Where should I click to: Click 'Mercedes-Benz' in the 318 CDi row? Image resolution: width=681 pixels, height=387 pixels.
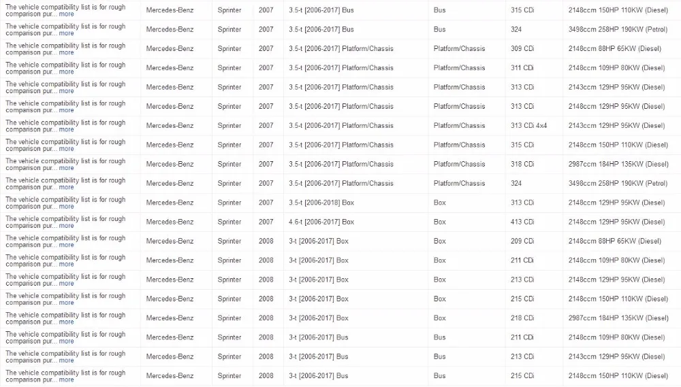tap(170, 164)
